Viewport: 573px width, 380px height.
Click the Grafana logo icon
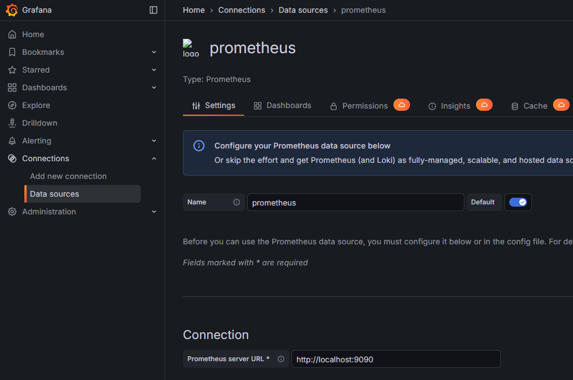12,10
